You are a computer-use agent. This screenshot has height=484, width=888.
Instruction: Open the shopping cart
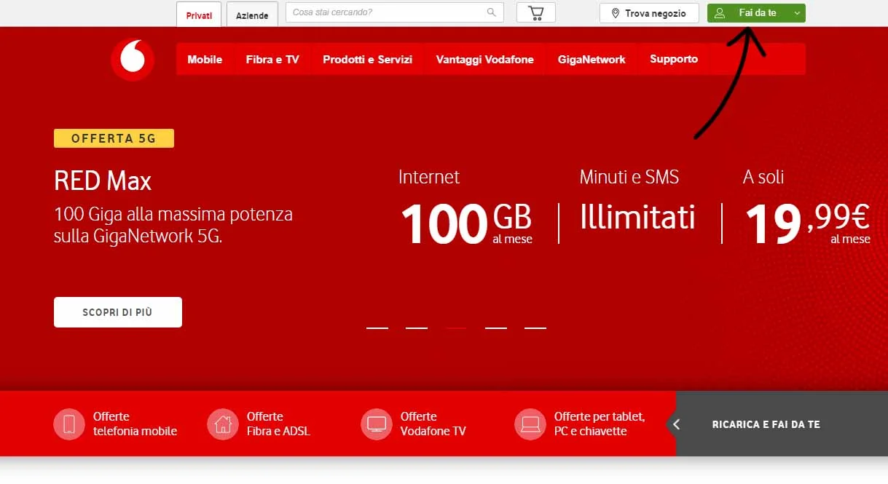point(536,13)
